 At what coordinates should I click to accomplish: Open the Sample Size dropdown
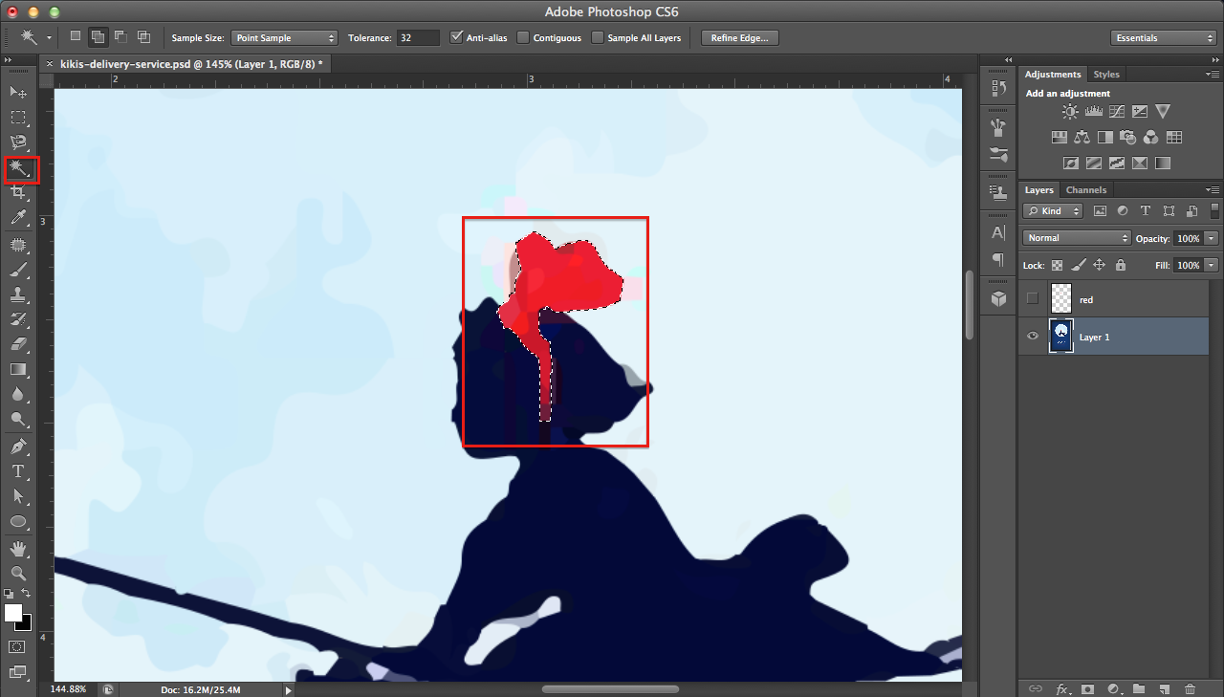[285, 37]
